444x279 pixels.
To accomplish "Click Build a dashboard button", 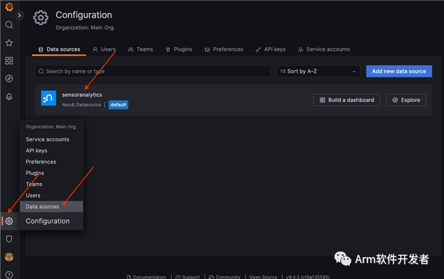I will point(347,100).
